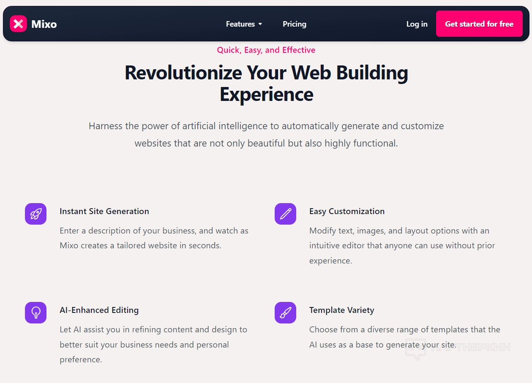
Task: Click the Mixo brand name text
Action: coord(44,24)
